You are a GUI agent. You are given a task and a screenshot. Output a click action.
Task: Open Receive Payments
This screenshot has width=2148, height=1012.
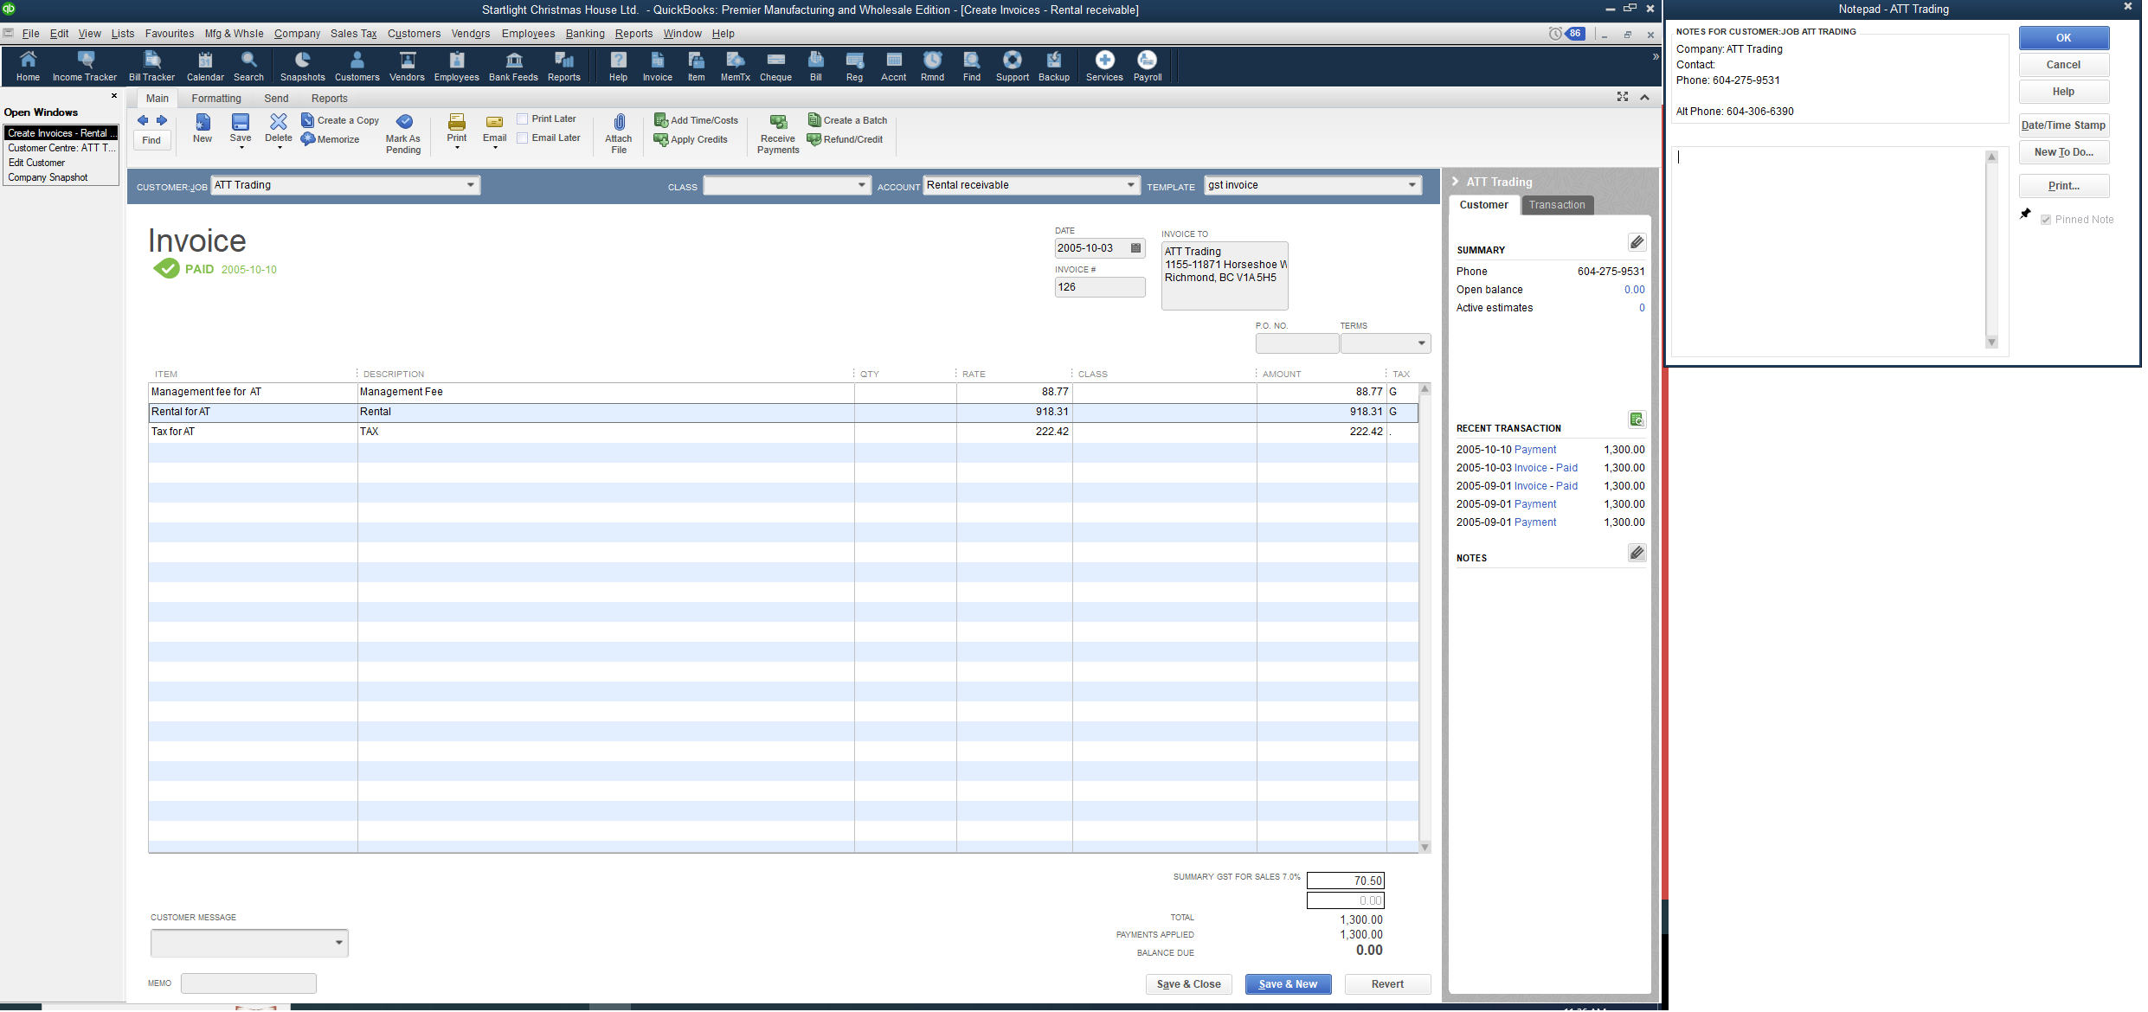click(x=777, y=123)
